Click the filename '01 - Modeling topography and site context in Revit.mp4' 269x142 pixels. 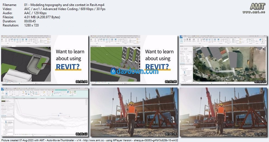(64, 5)
